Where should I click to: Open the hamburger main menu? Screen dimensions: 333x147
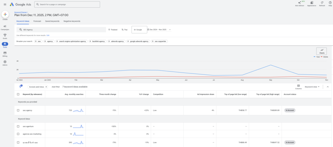pyautogui.click(x=5, y=5)
